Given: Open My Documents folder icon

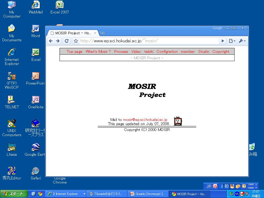Looking at the screenshot, I should (x=12, y=33).
